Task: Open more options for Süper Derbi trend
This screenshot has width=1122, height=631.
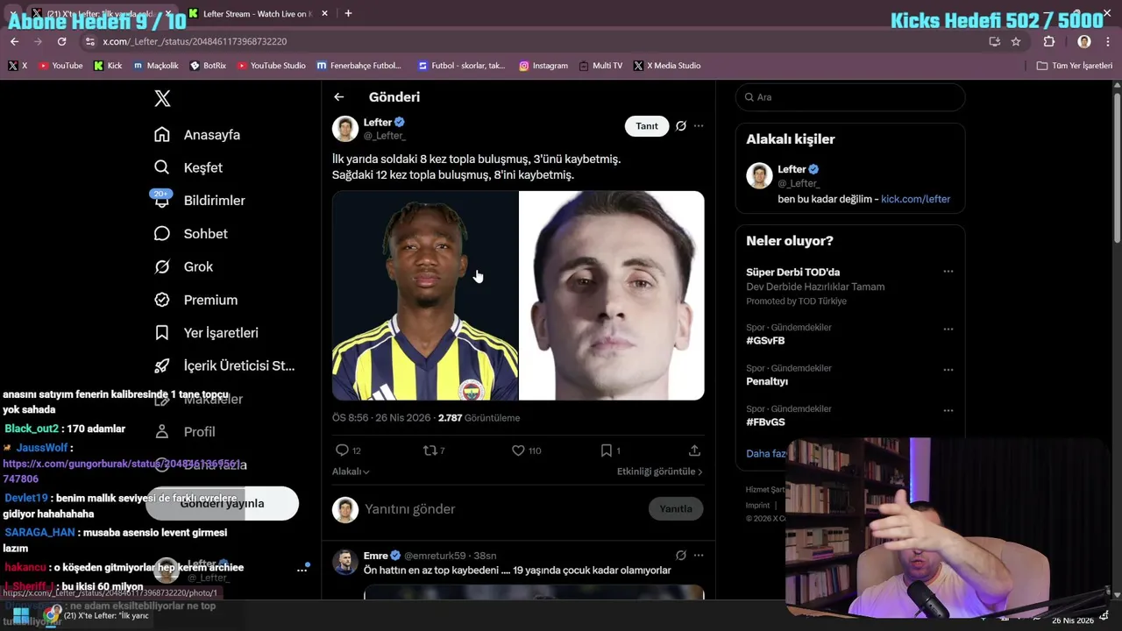Action: (948, 272)
